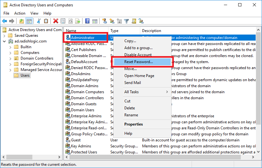Screen dimensions: 262x168
Task: Click the vertical scrollbar down arrow
Action: pyautogui.click(x=258, y=152)
